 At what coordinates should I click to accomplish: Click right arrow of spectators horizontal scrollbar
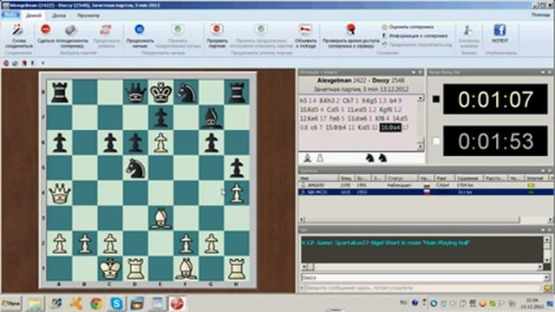coord(551,219)
